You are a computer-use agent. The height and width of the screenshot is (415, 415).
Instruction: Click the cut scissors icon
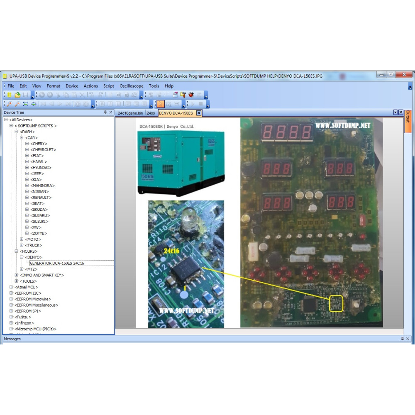tap(58, 95)
